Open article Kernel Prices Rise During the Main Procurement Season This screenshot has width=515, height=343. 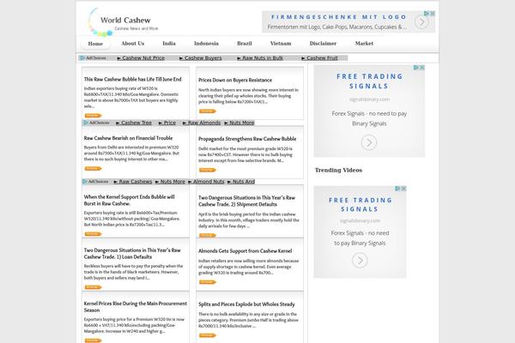(x=136, y=307)
